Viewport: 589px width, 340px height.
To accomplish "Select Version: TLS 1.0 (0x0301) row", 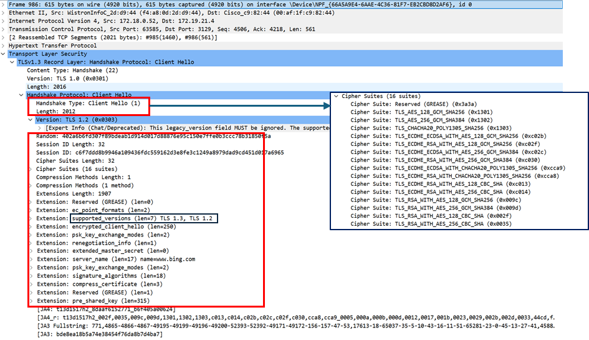I will (67, 79).
